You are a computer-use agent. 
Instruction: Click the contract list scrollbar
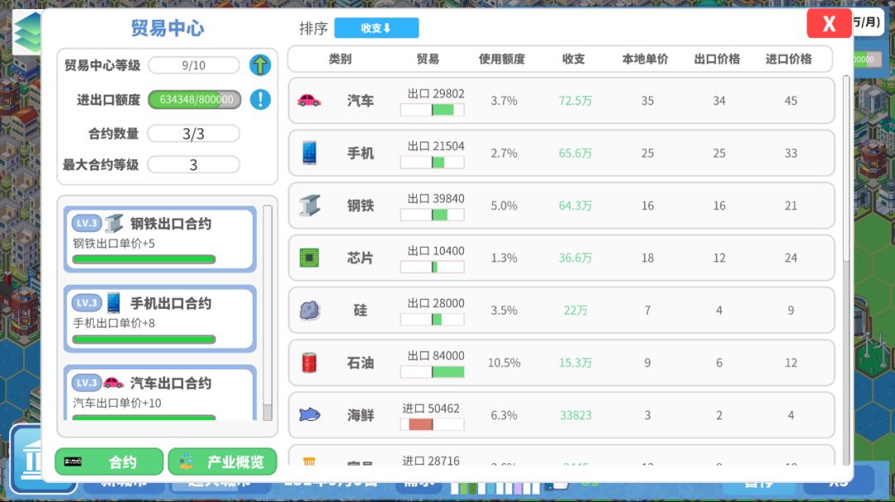click(x=267, y=312)
